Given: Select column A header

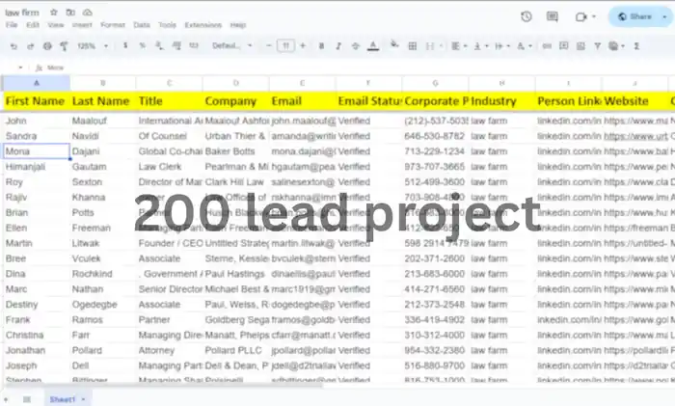Looking at the screenshot, I should (37, 83).
